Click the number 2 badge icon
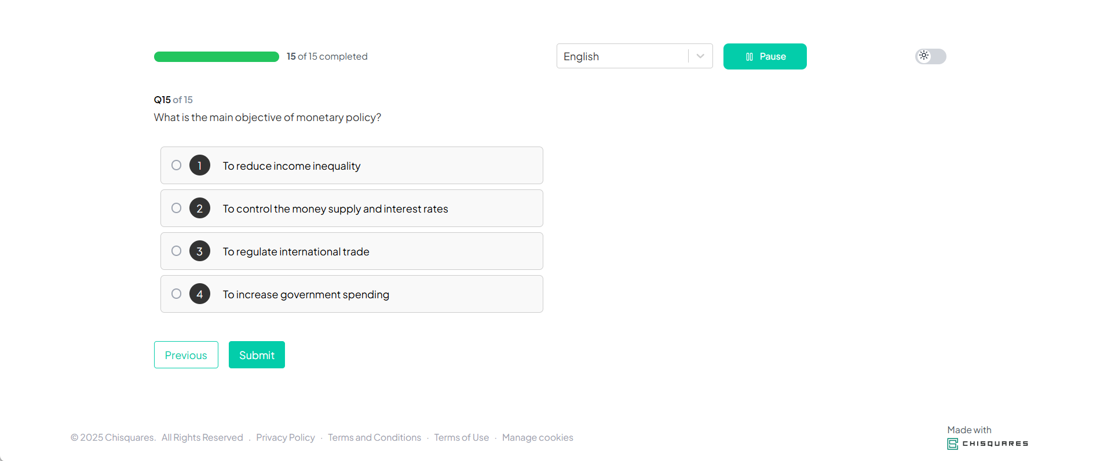 [200, 208]
